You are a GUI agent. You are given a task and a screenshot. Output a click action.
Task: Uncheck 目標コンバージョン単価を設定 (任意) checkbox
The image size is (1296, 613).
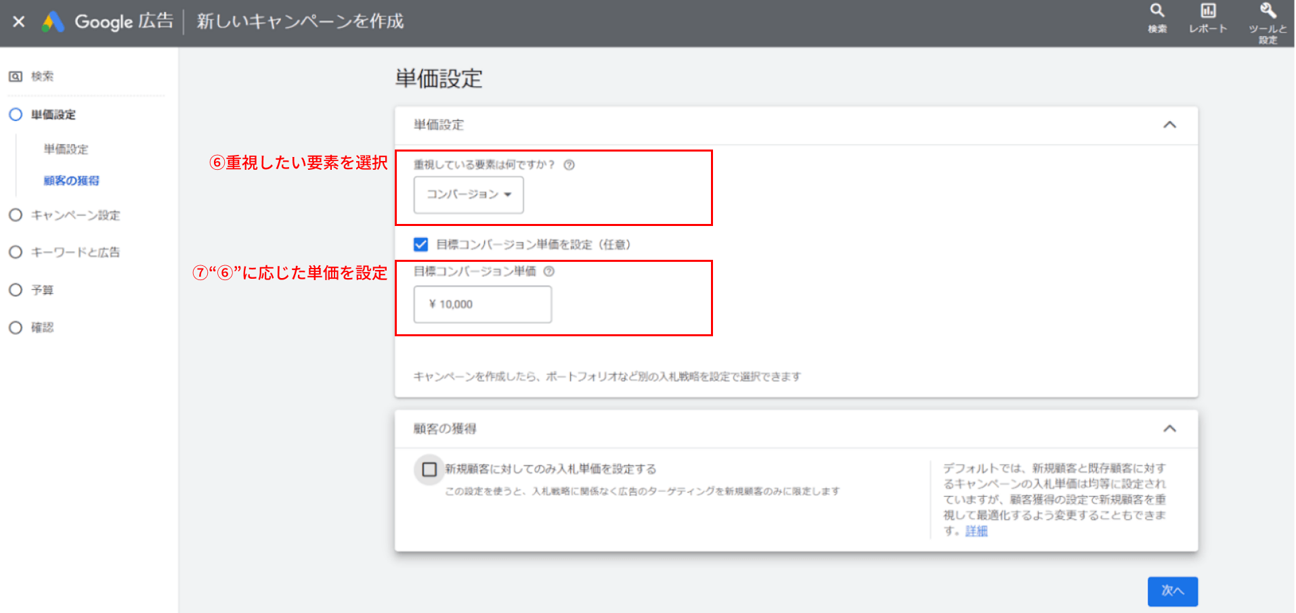420,244
